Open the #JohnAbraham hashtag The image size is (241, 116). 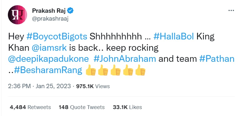click(125, 59)
